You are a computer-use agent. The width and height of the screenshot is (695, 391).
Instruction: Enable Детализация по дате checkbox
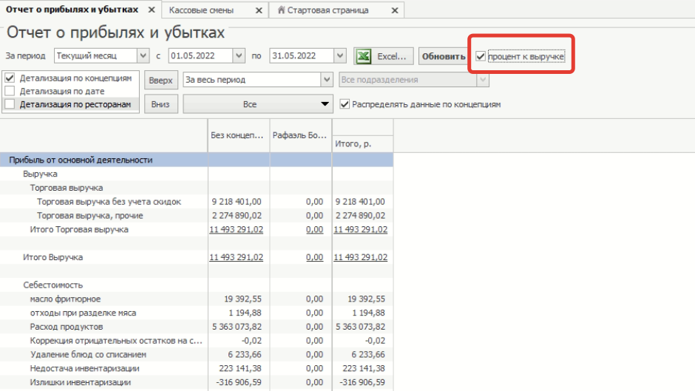point(10,91)
